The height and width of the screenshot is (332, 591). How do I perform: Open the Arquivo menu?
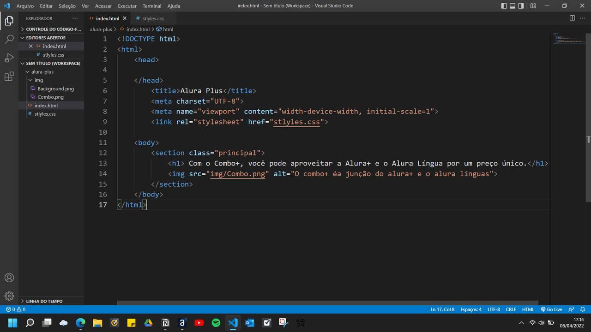pyautogui.click(x=25, y=6)
